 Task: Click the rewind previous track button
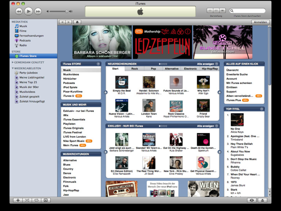tap(19, 11)
